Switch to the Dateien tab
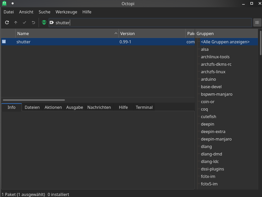 (x=32, y=107)
